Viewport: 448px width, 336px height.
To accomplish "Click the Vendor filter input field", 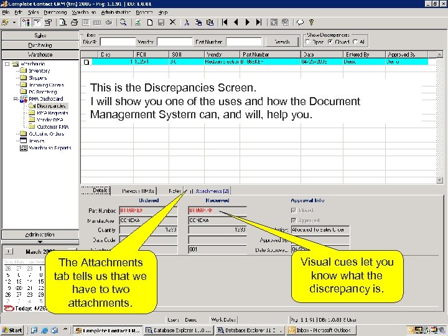I will pyautogui.click(x=175, y=42).
